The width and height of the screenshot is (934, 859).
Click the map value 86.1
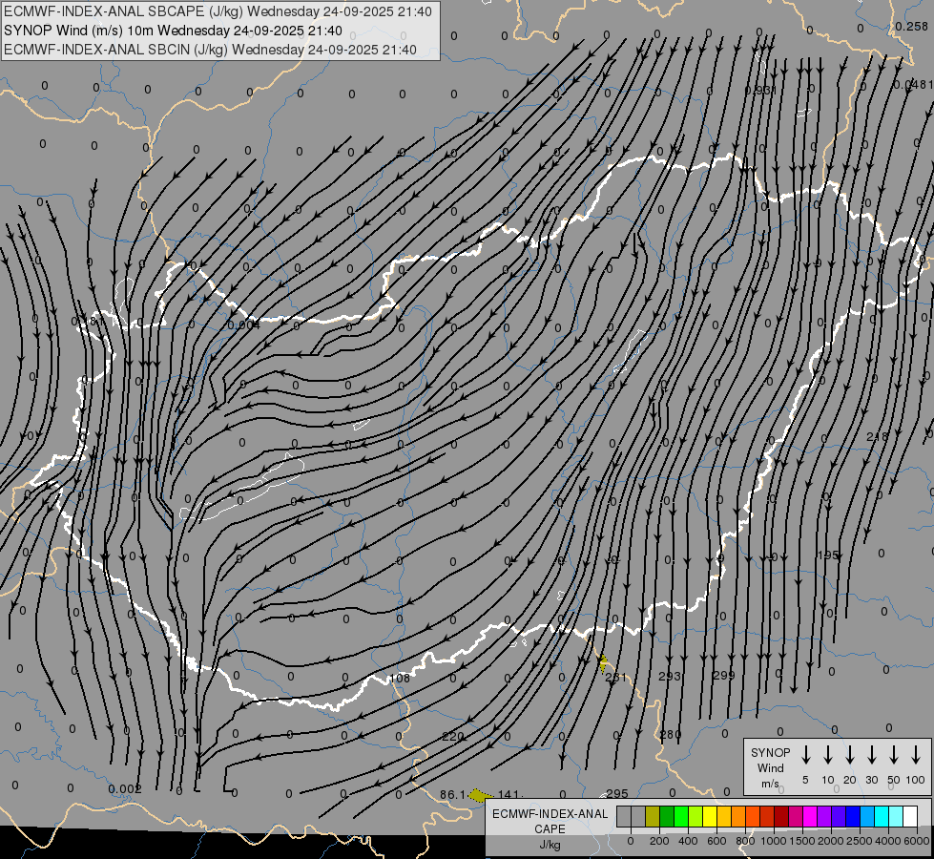click(453, 795)
